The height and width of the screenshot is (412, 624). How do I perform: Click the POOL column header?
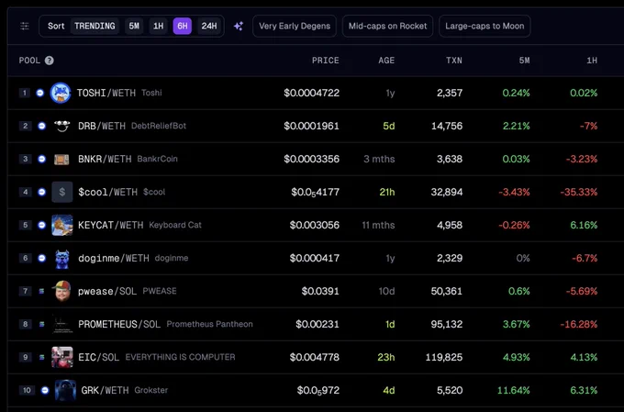[30, 61]
